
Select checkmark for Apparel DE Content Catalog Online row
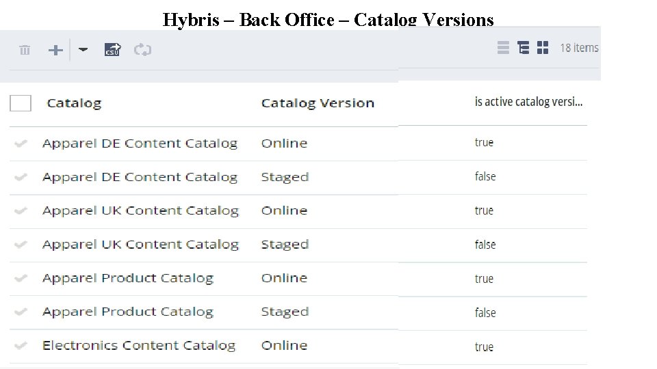click(21, 143)
